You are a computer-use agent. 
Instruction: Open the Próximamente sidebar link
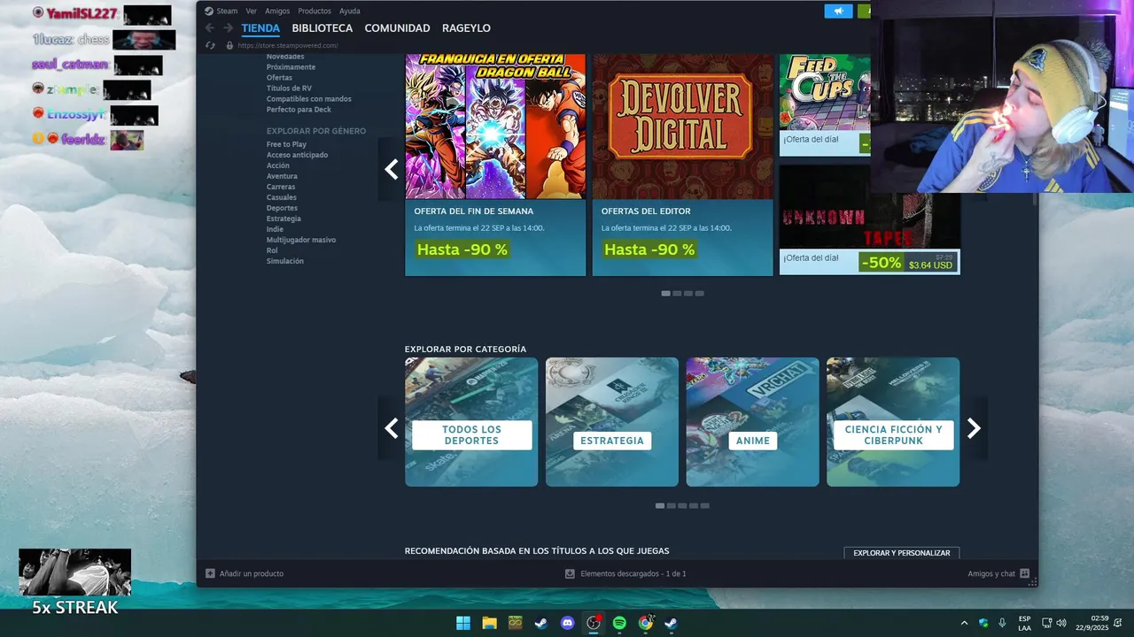291,67
